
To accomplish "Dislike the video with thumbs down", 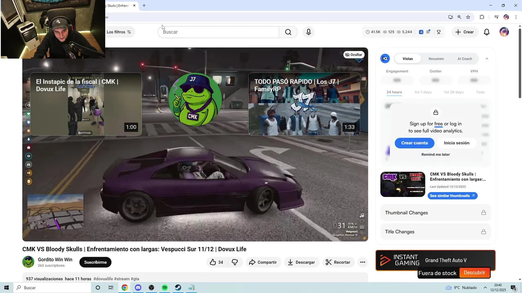I will tap(235, 262).
